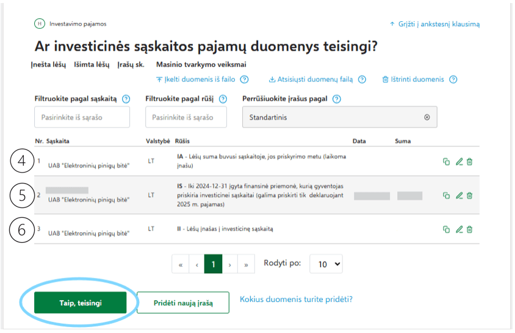Go to next page of results

click(230, 263)
